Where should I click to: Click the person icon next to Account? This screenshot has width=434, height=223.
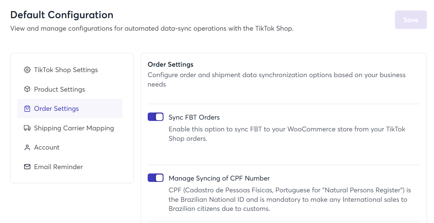27,148
